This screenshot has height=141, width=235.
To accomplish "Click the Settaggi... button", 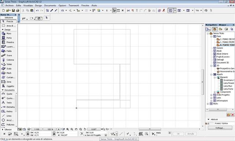I will (x=220, y=128).
